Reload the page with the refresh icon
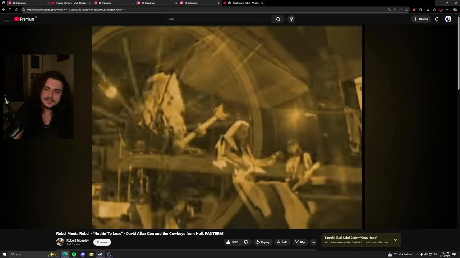 [x=10, y=10]
